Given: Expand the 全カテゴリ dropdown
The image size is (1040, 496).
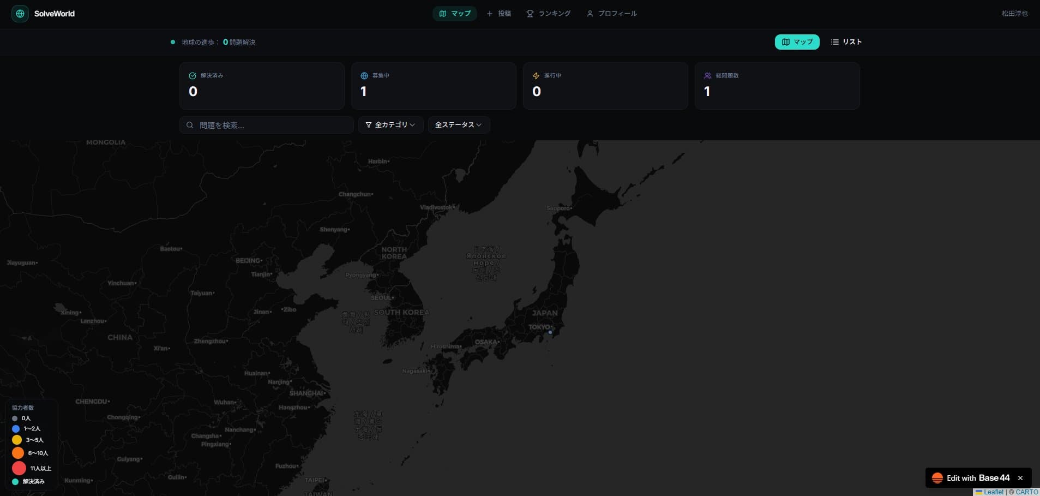Looking at the screenshot, I should tap(390, 125).
